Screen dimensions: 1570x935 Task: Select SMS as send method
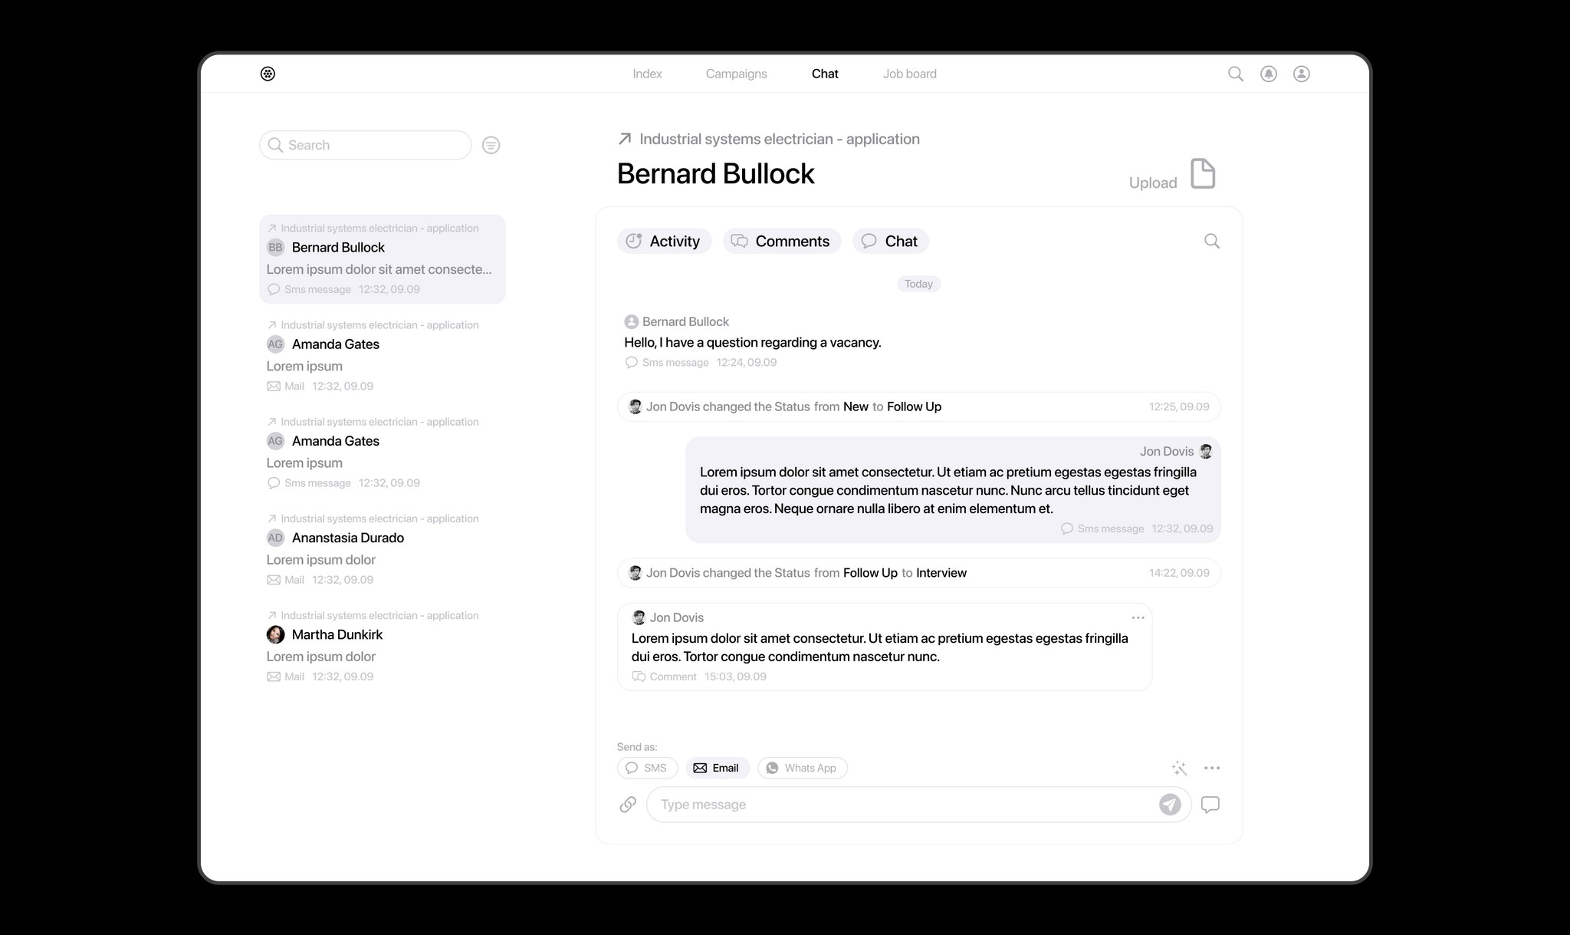[647, 768]
